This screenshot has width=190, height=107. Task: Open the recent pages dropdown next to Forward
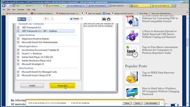[11, 6]
